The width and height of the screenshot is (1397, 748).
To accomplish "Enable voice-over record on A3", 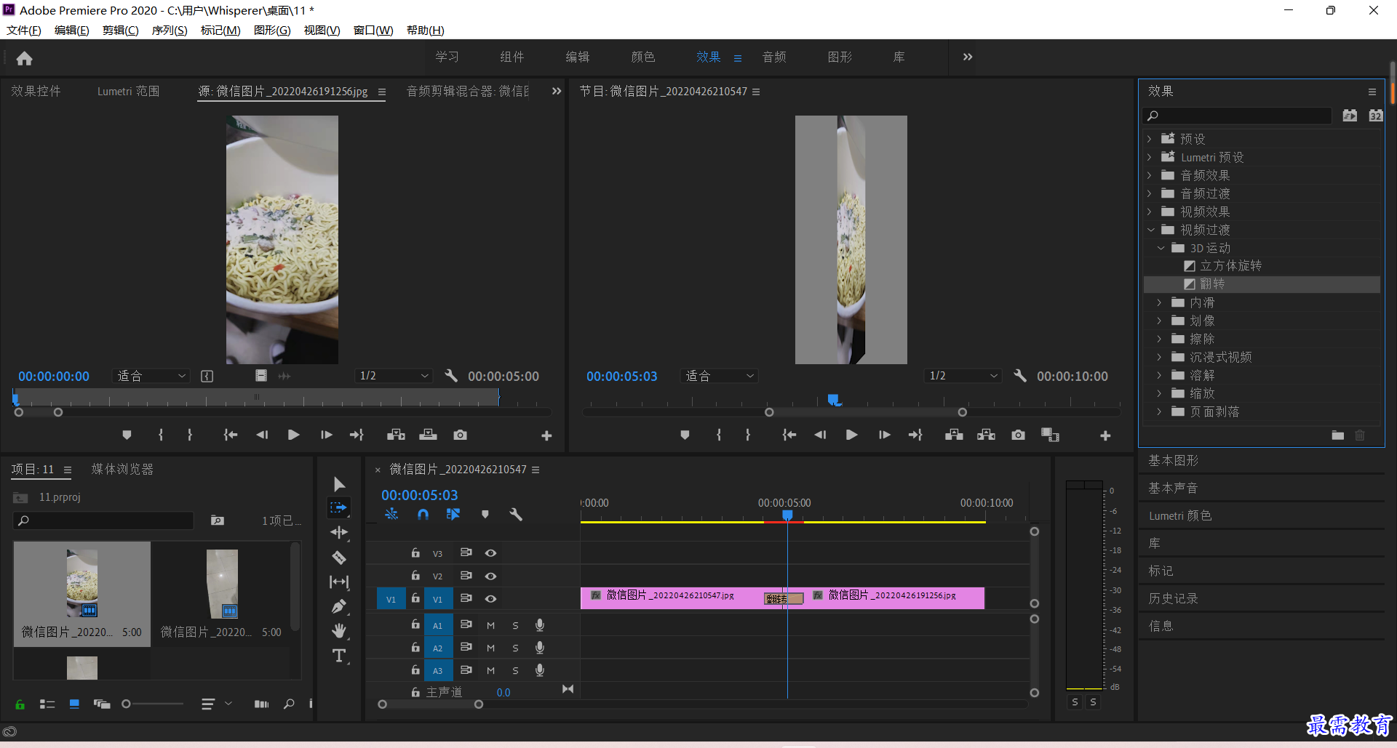I will click(x=539, y=670).
